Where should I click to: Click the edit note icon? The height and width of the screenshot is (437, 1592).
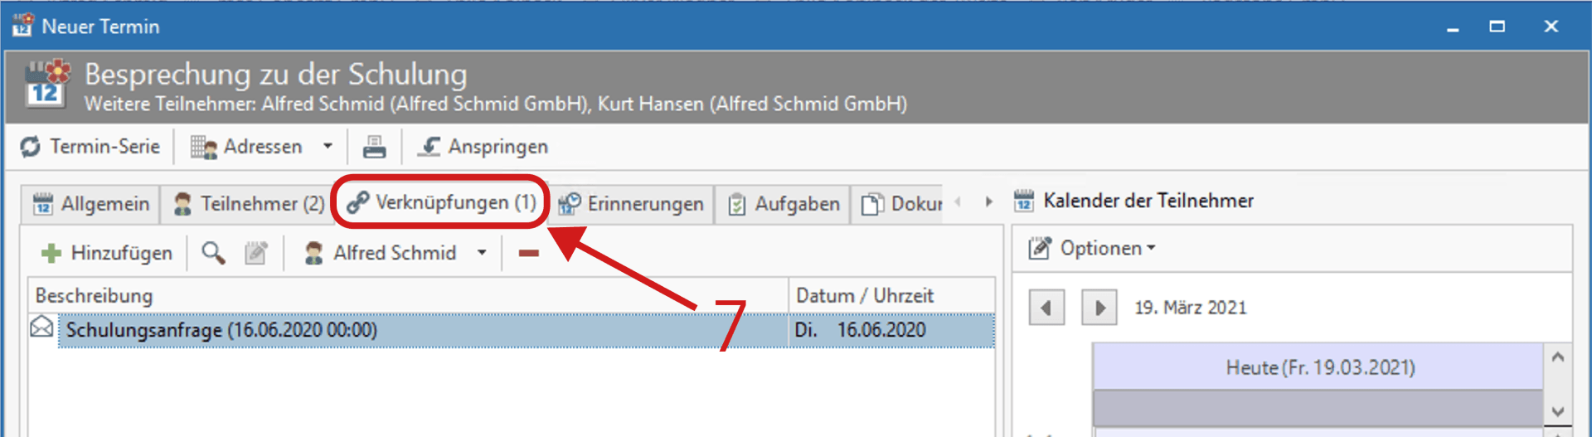pos(256,253)
